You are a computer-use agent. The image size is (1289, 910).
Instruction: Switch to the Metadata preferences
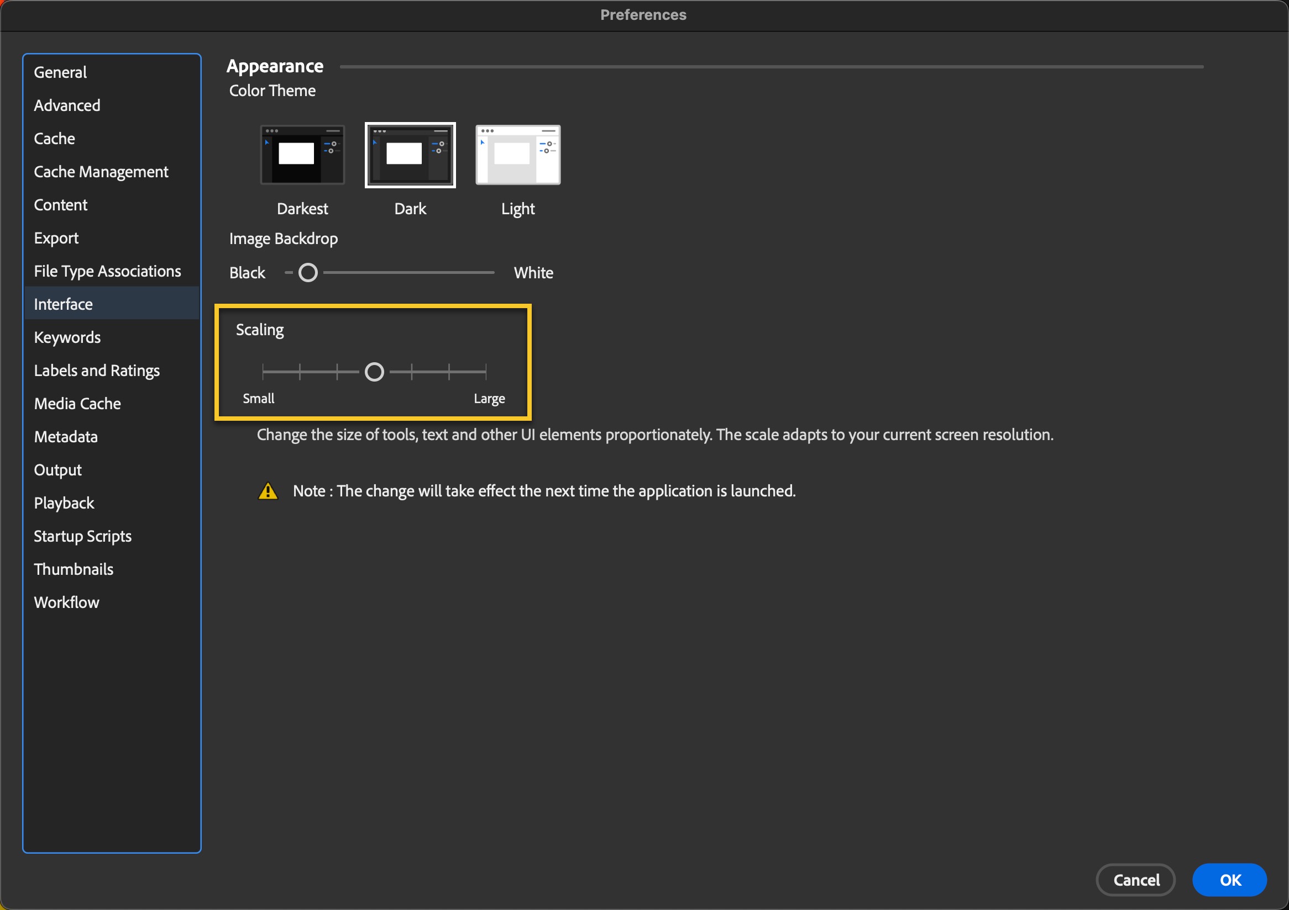(66, 437)
